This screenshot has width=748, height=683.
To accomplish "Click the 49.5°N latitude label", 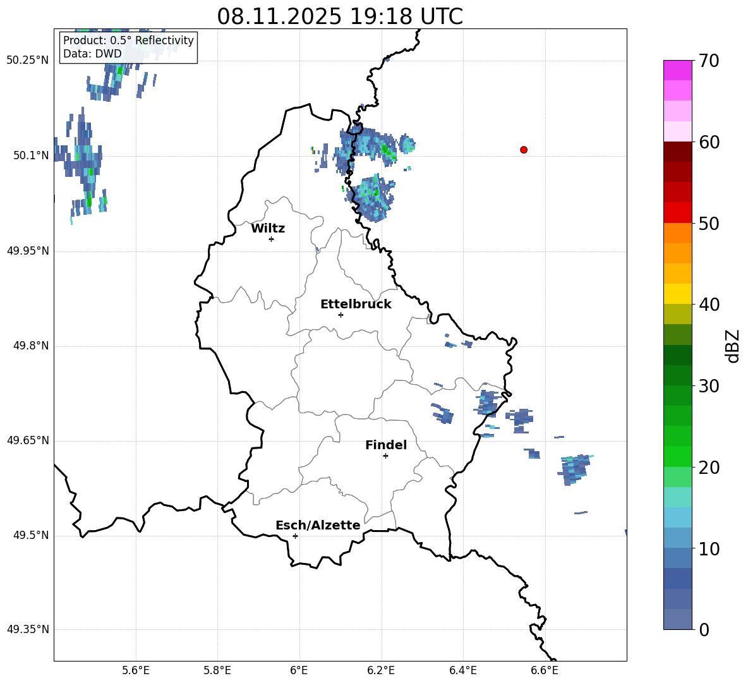I will coord(30,535).
